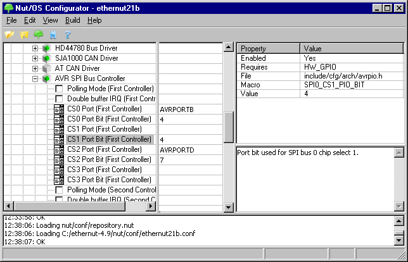This screenshot has width=408, height=262.
Task: Expand the SJA1000 CAN Driver node
Action: (35, 58)
